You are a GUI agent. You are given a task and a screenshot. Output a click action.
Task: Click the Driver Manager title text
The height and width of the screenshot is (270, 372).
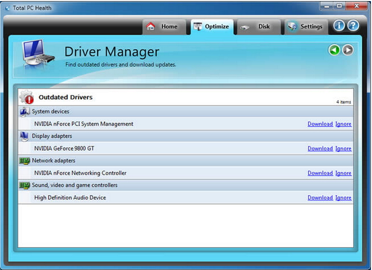point(112,52)
